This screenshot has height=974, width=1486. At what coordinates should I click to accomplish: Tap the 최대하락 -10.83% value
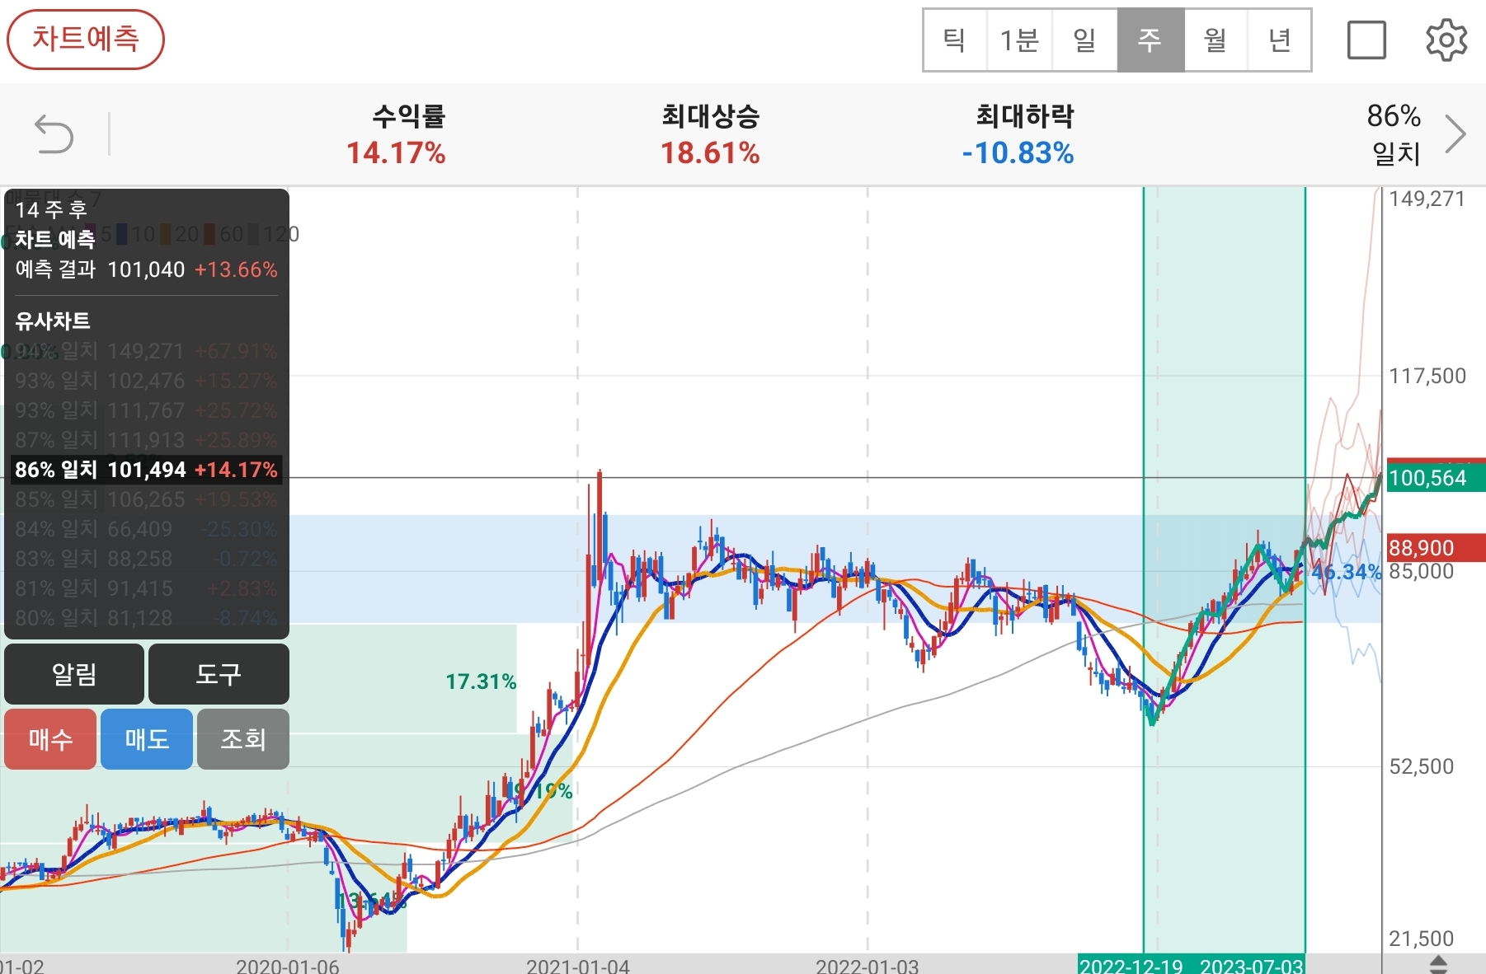[x=1018, y=153]
